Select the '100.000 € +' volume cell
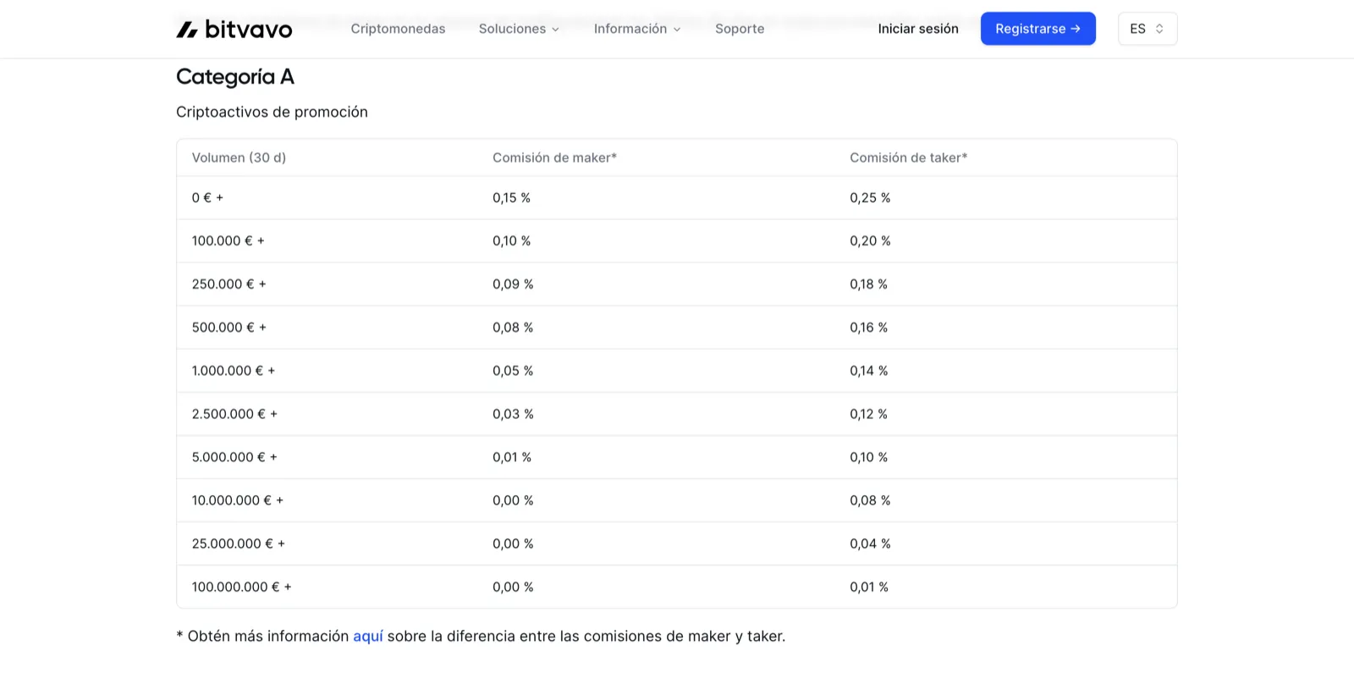This screenshot has height=673, width=1354. [228, 240]
